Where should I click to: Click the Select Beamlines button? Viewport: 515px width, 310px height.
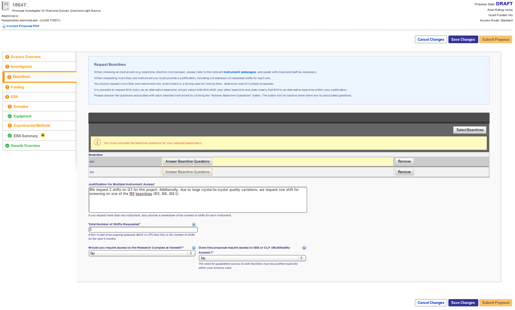coord(470,130)
